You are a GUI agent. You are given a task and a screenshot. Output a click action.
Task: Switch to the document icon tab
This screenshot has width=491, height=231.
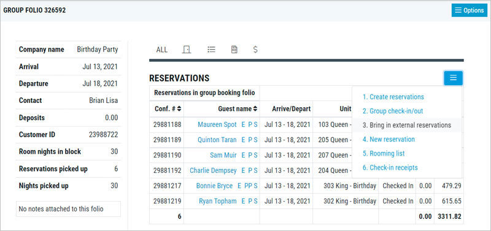(234, 50)
